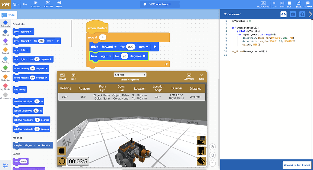Image resolution: width=313 pixels, height=170 pixels.
Task: Hide the playground dashboard
Action: pyautogui.click(x=73, y=76)
